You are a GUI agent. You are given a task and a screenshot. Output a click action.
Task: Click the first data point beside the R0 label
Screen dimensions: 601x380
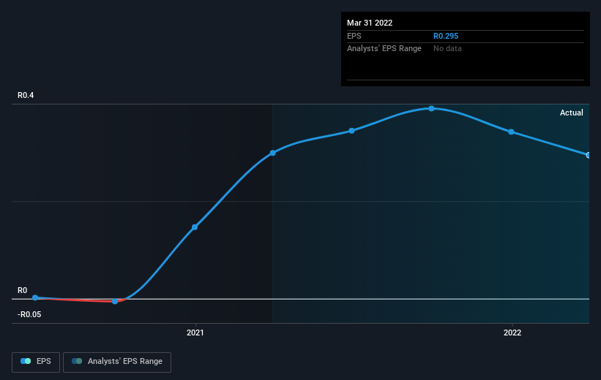35,297
